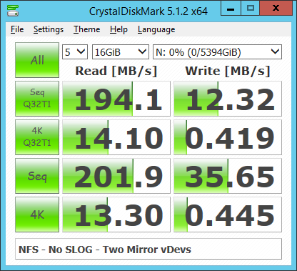Click the Seq write result 35.65
297x271 pixels.
click(228, 176)
